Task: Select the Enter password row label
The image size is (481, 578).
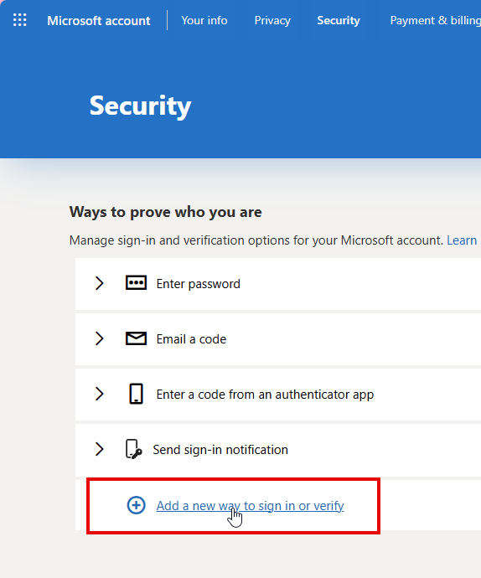Action: pos(198,284)
